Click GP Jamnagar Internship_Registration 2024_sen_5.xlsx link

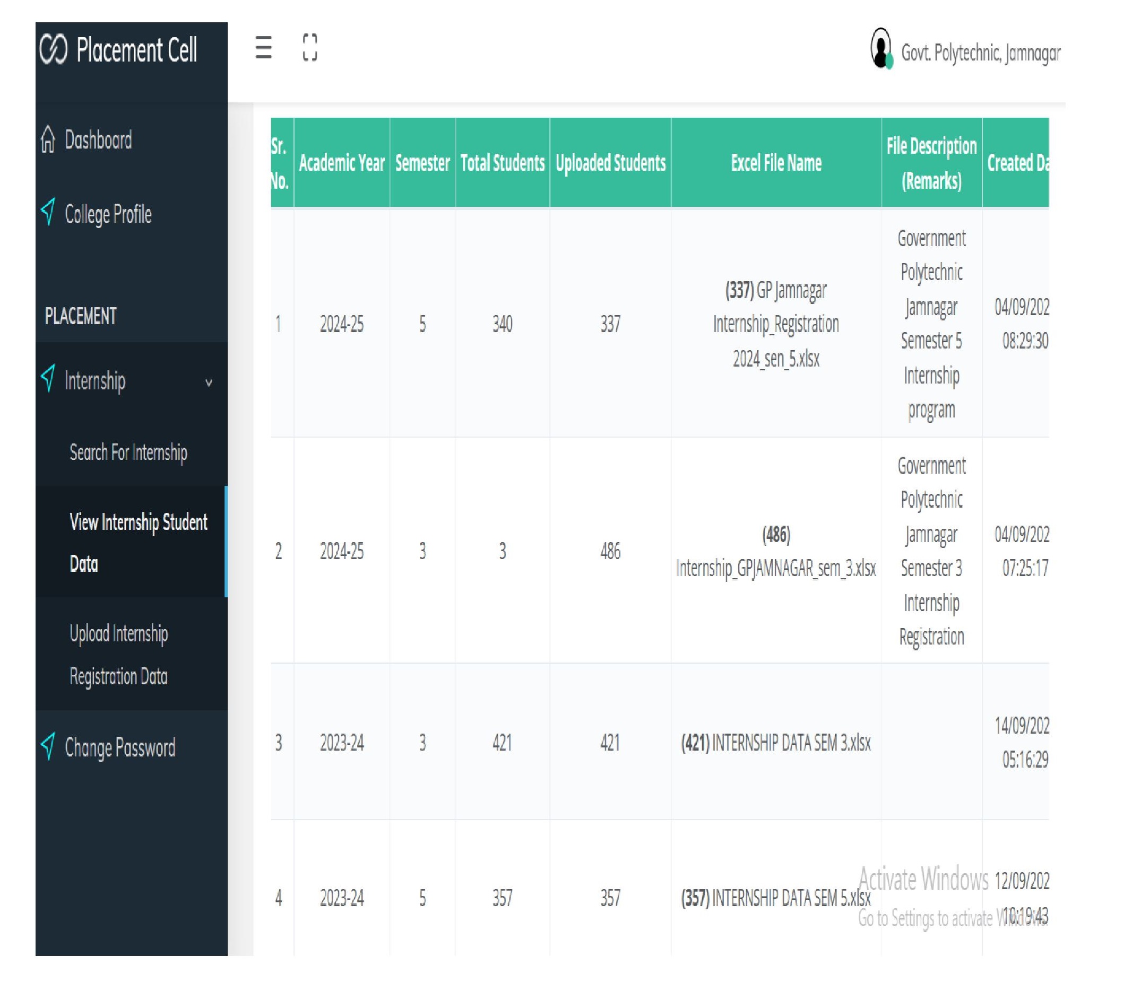point(775,324)
